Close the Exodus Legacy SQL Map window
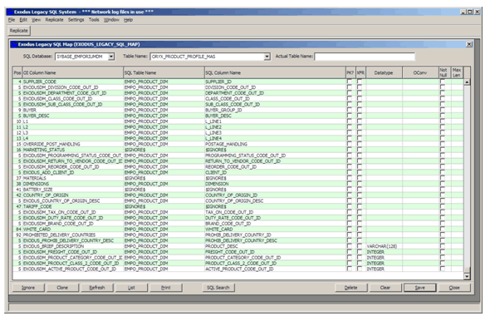Image resolution: width=490 pixels, height=316 pixels. point(469,44)
